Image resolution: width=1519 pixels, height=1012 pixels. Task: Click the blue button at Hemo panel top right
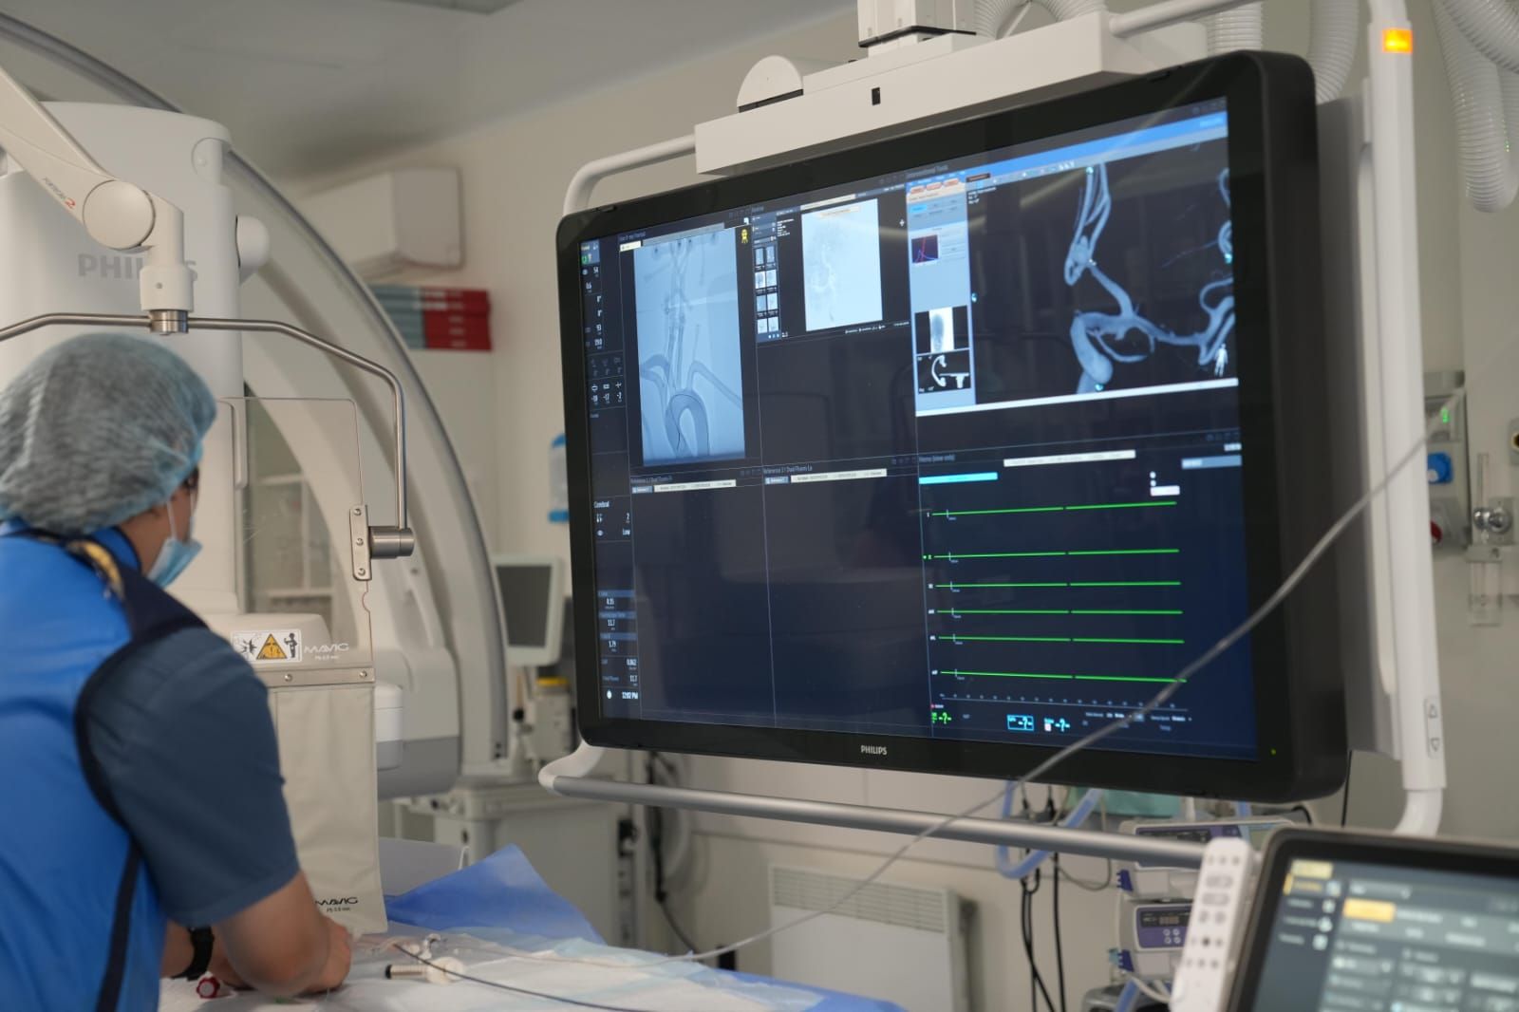tap(1210, 461)
